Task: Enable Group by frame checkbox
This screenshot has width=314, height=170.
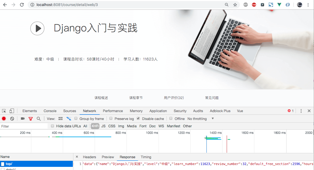Action: coord(76,118)
